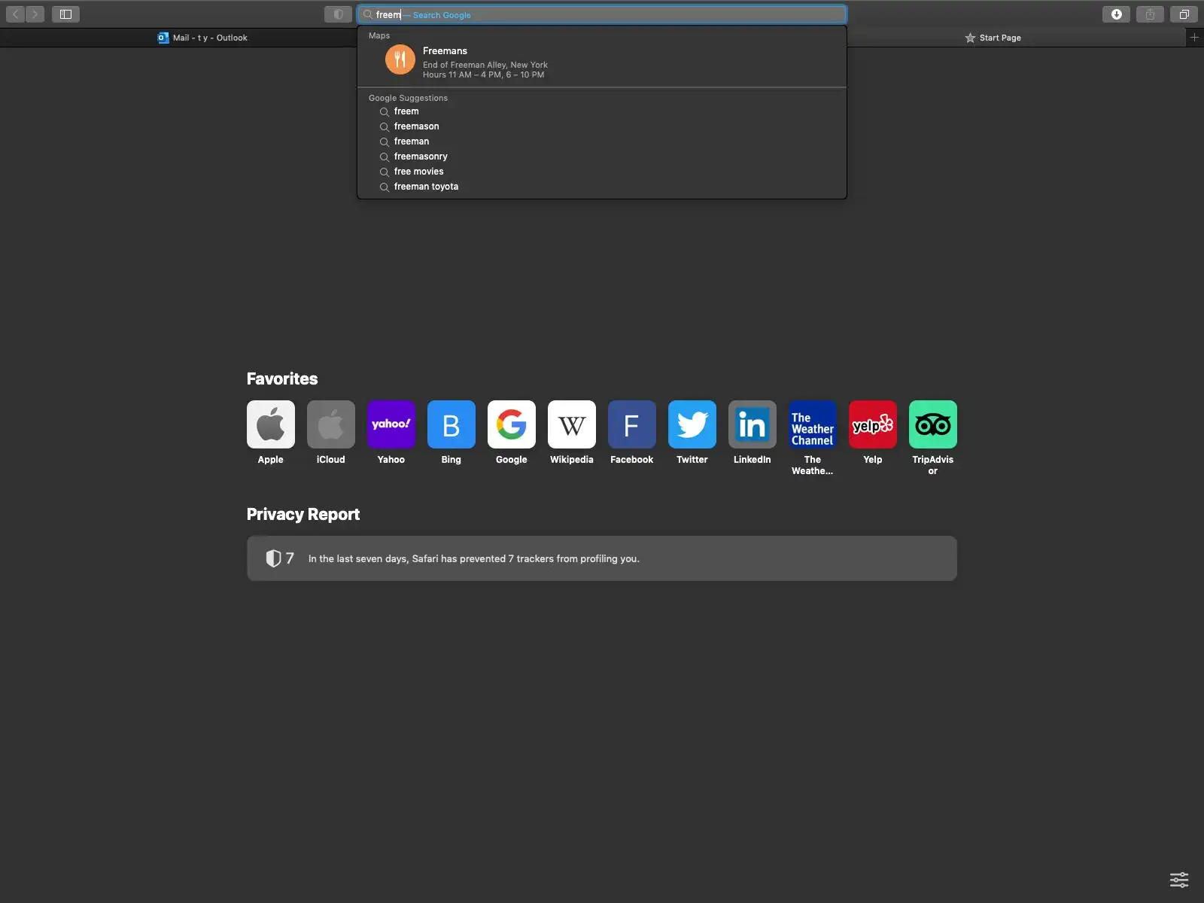Image resolution: width=1204 pixels, height=903 pixels.
Task: Open LinkedIn favorite
Action: click(752, 424)
